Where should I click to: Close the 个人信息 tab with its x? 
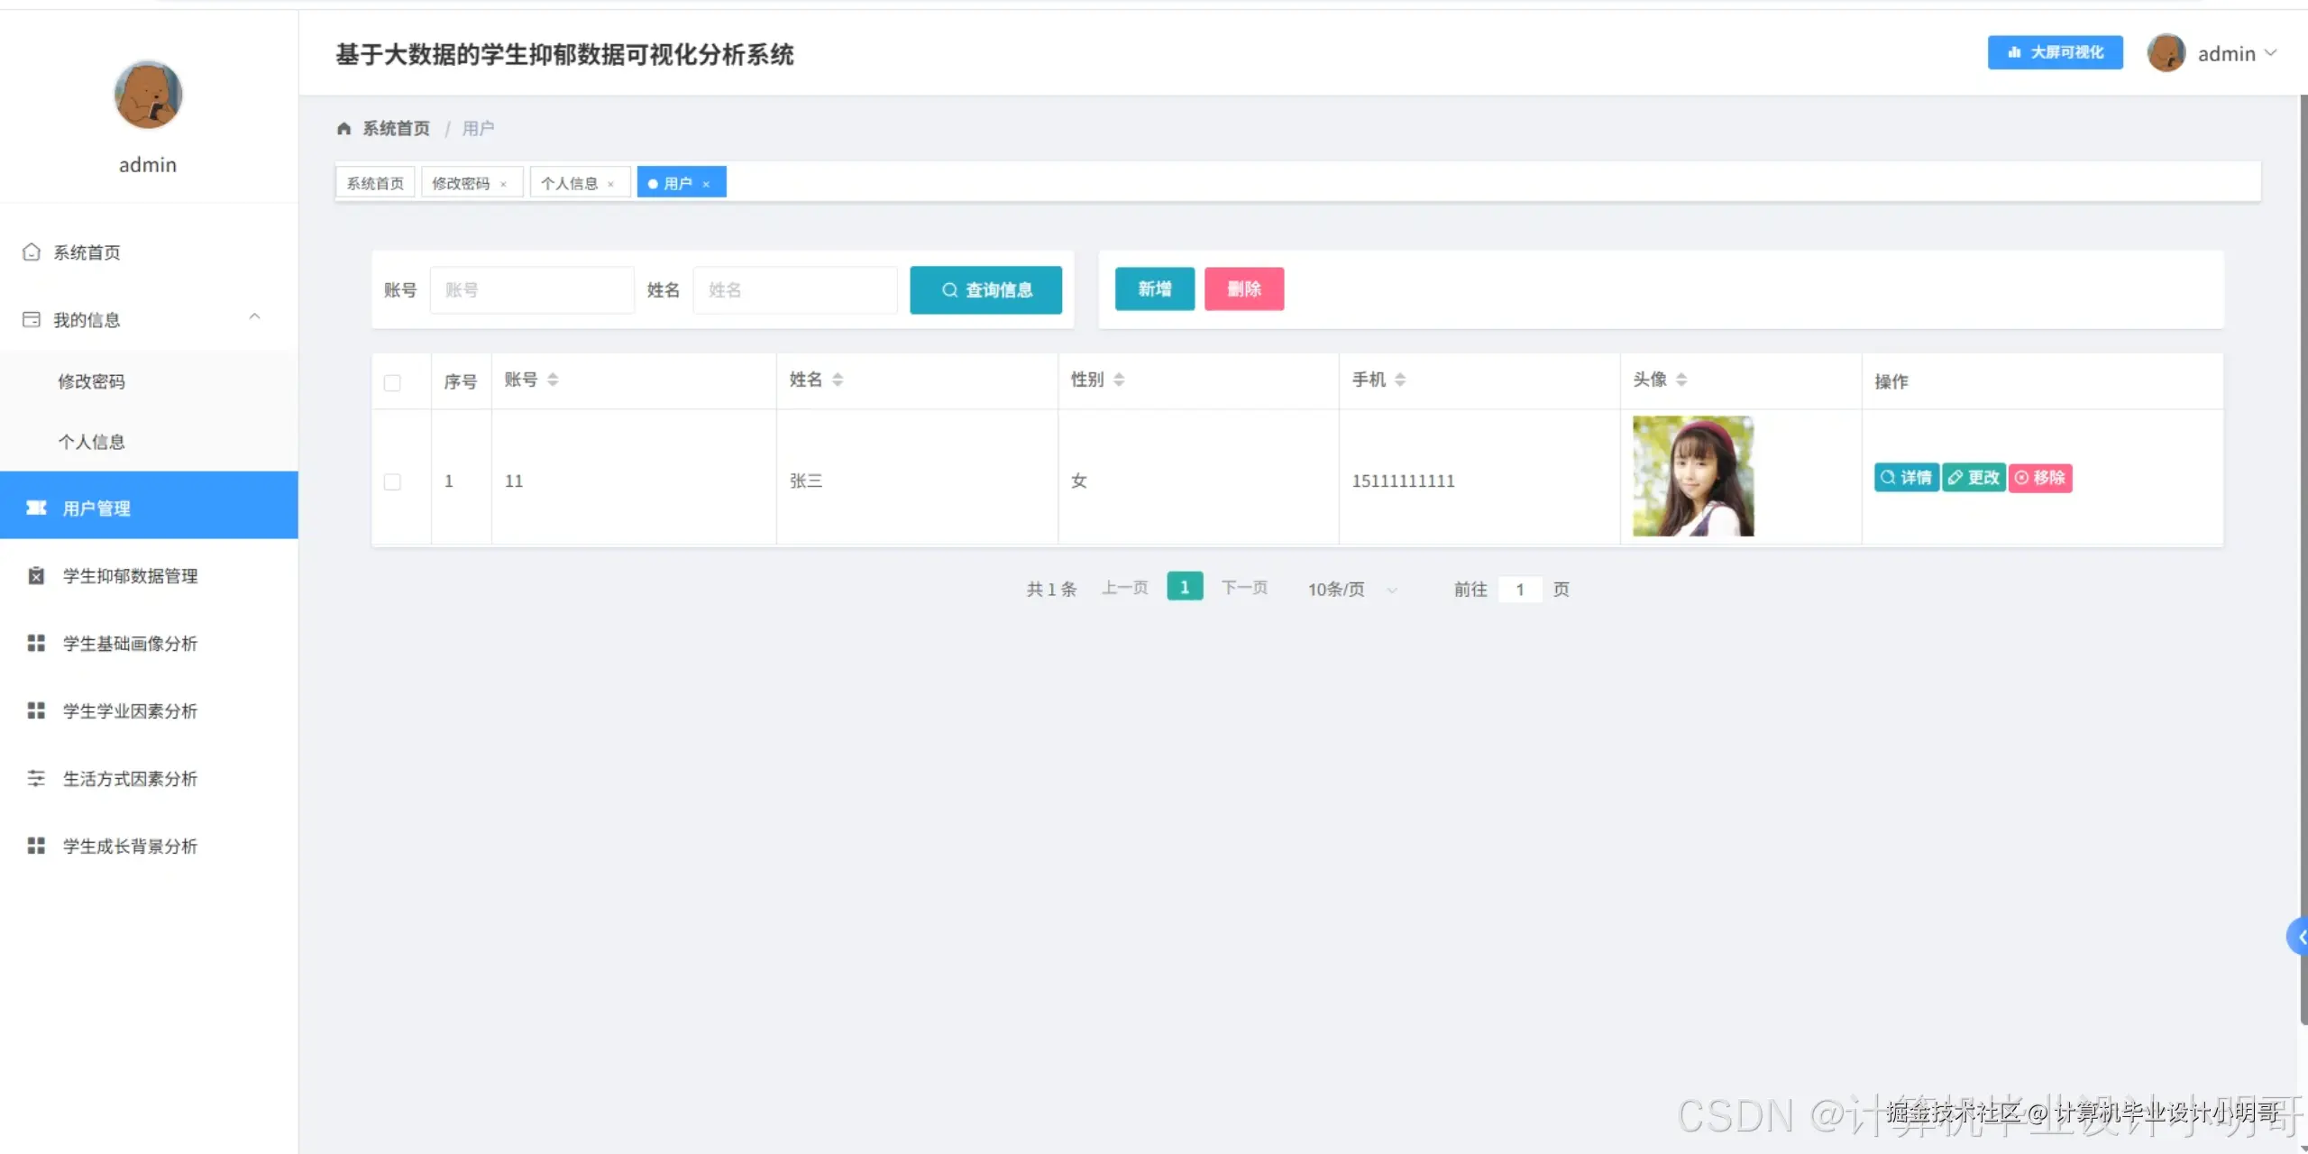point(611,184)
